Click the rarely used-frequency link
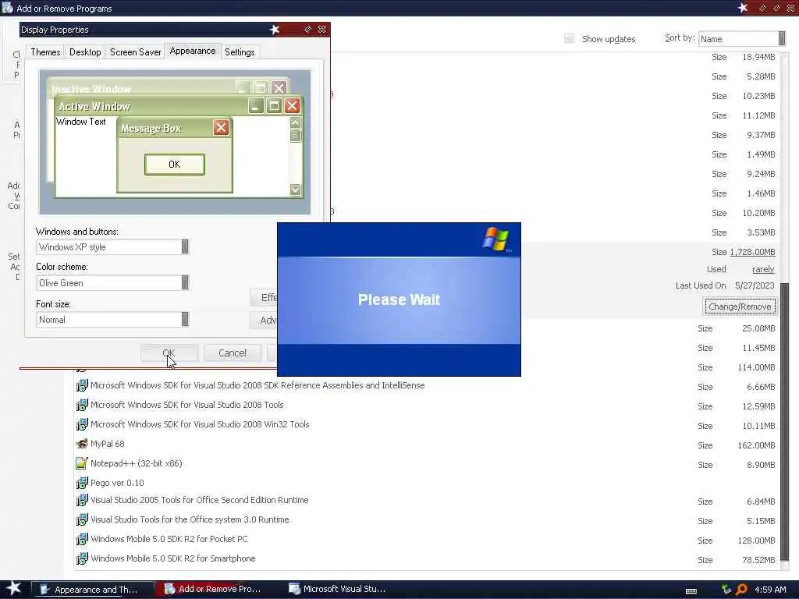Screen dimensions: 799x599 coord(763,269)
